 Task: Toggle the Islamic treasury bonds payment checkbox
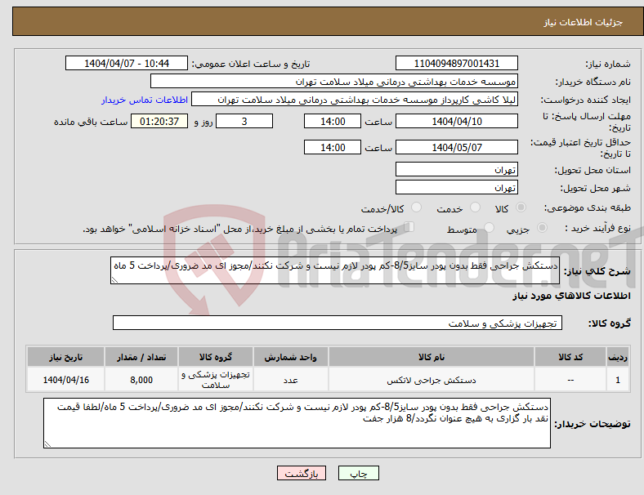(x=409, y=226)
